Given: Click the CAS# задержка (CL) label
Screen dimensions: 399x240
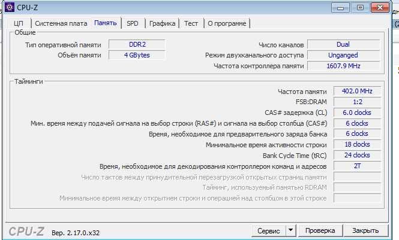Looking at the screenshot, I should tap(296, 113).
